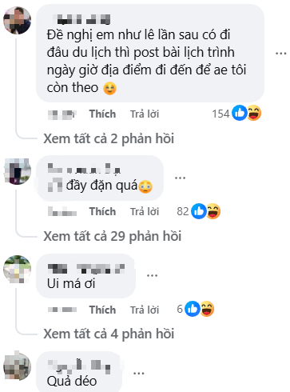Open avatar of 'Quả déo' commenter
The width and height of the screenshot is (290, 392).
tap(17, 366)
